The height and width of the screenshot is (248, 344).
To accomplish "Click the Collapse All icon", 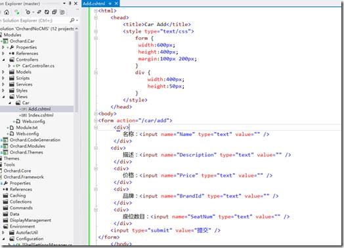I will 54,12.
